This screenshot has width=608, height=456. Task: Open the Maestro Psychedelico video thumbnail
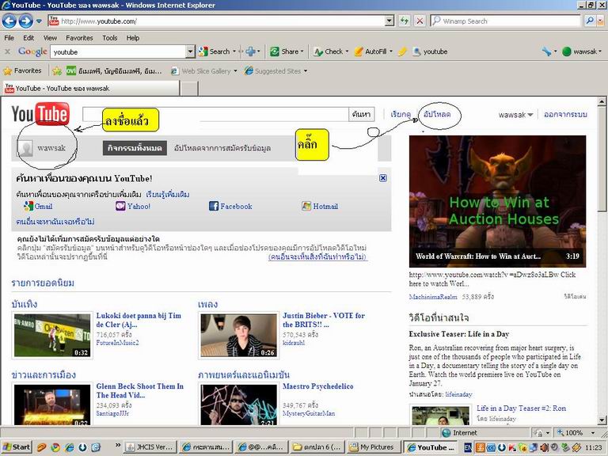click(239, 405)
